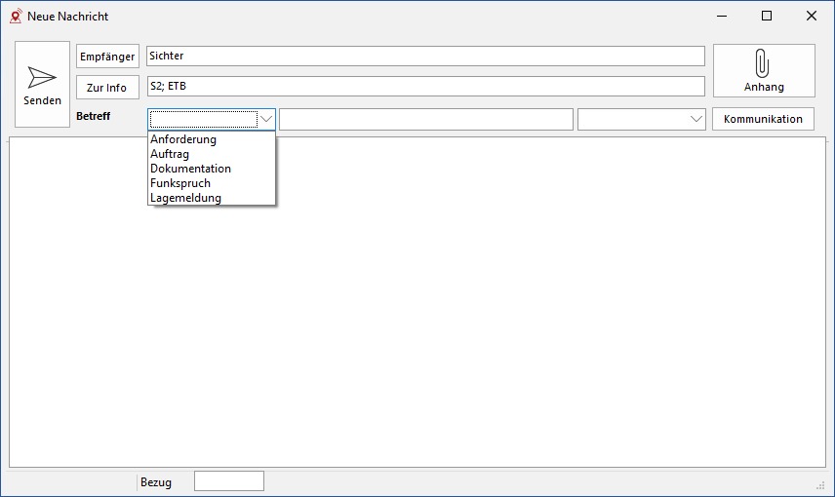Click the Kommunikation button
835x497 pixels.
[763, 119]
